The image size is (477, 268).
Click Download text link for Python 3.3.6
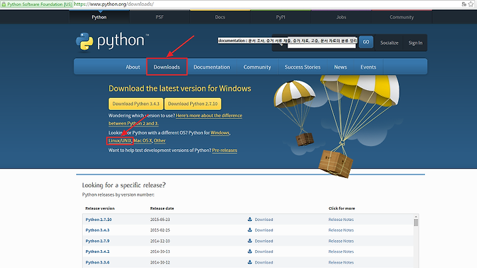(264, 262)
